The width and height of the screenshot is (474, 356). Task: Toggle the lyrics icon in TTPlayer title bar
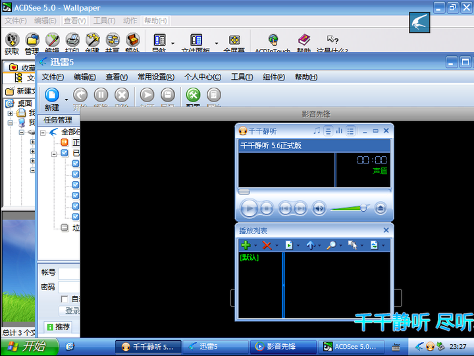[x=328, y=131]
